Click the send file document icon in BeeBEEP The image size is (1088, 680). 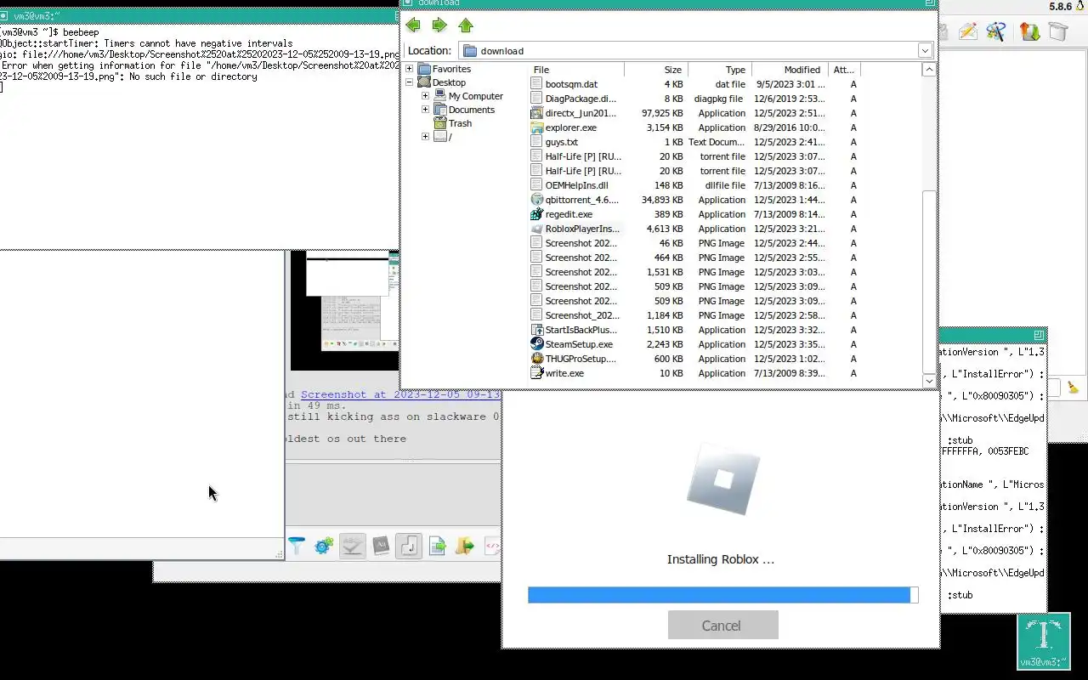[x=437, y=546]
